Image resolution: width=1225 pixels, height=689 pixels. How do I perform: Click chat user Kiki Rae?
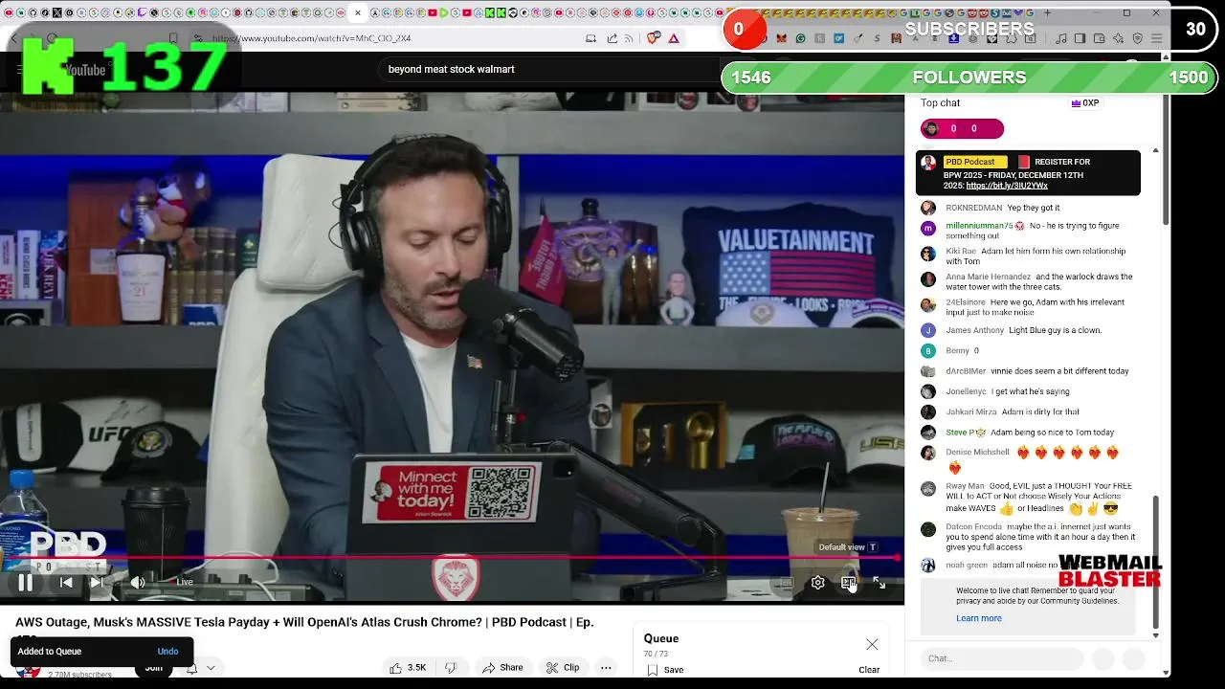[x=961, y=251]
